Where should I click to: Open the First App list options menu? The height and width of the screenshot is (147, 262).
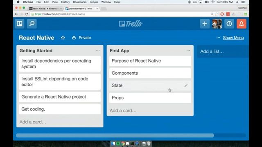[x=188, y=51]
